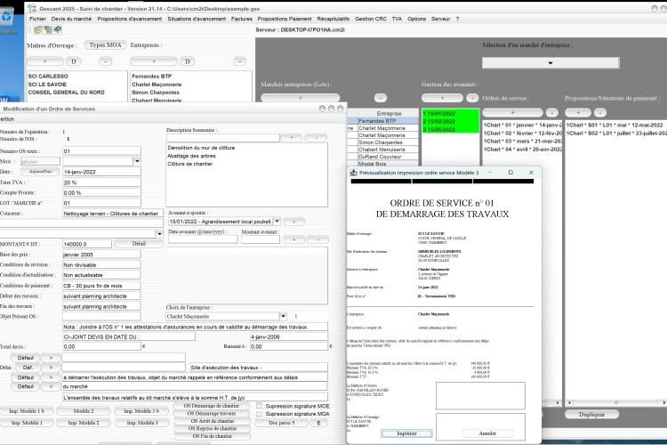This screenshot has height=445, width=667.
Task: Select CONSEIL GENERAL DU NORD in list
Action: (67, 93)
